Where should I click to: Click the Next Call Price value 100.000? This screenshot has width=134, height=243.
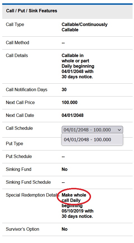click(70, 102)
